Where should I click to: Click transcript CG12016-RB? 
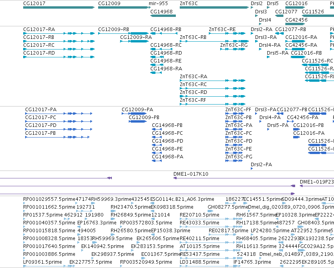[306, 53]
